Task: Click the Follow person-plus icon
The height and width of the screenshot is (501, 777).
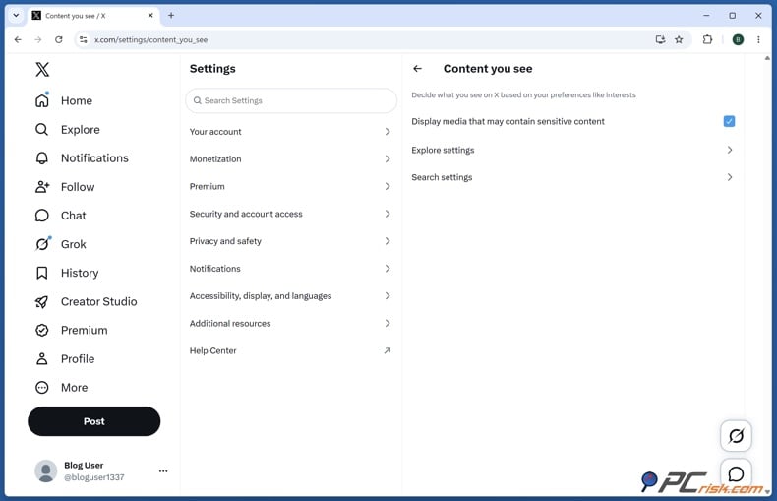Action: [42, 187]
